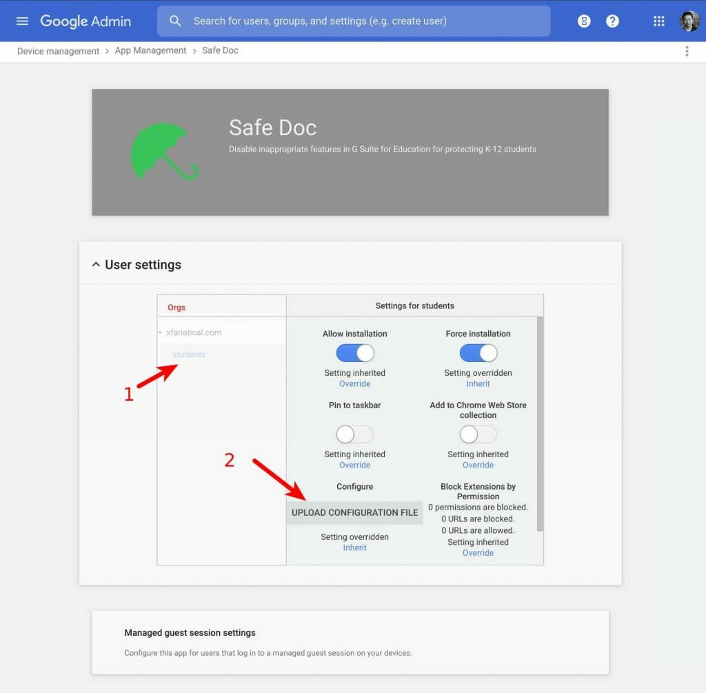This screenshot has height=693, width=706.
Task: Click the Block Extensions by Permission label
Action: click(x=478, y=491)
